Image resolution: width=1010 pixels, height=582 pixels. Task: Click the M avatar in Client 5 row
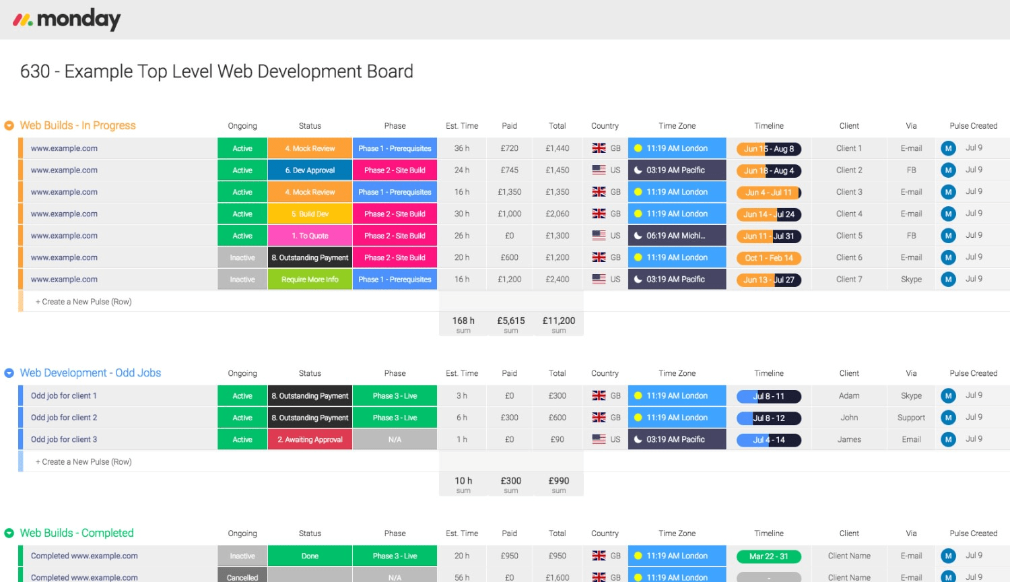[948, 236]
